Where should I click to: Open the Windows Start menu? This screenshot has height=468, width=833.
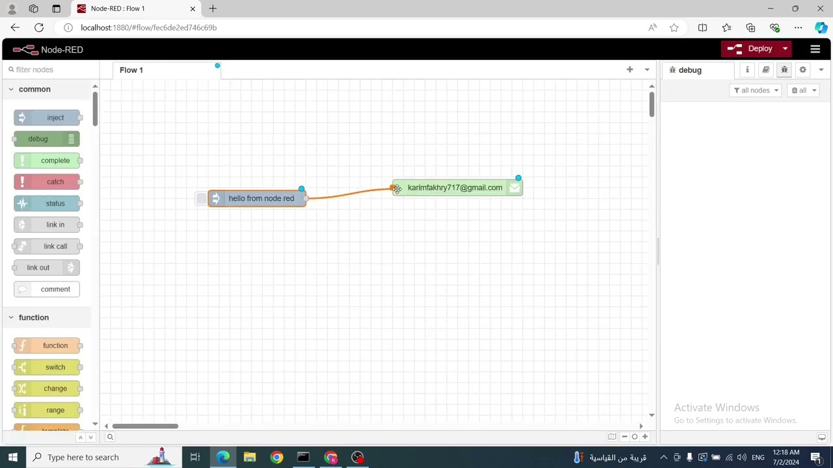[13, 457]
